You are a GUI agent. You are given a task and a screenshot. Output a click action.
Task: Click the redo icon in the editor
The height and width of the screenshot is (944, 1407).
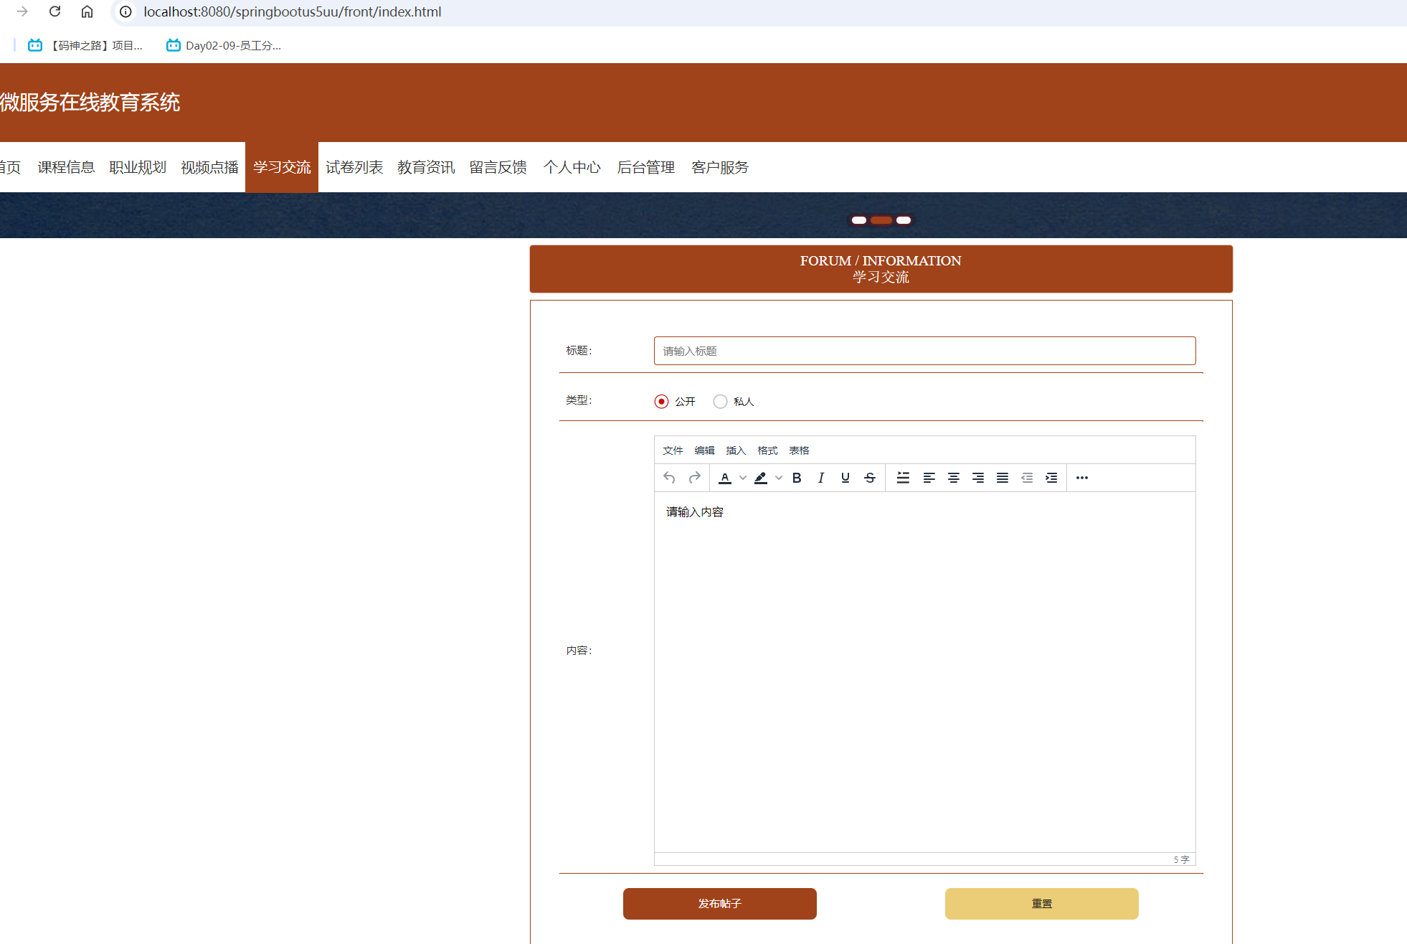(x=694, y=478)
